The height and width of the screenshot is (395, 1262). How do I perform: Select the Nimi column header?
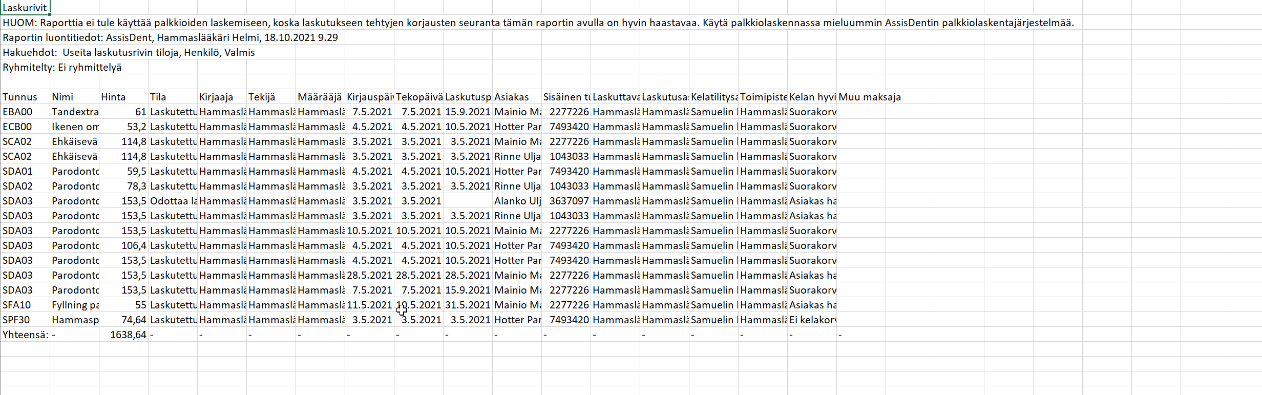pos(74,97)
